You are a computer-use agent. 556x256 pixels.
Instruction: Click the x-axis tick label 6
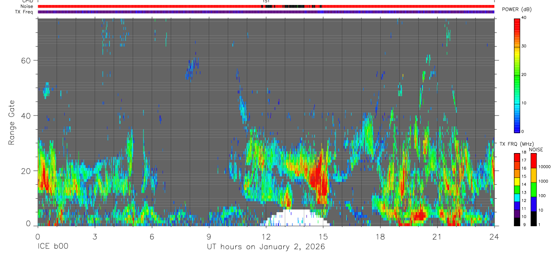152,237
